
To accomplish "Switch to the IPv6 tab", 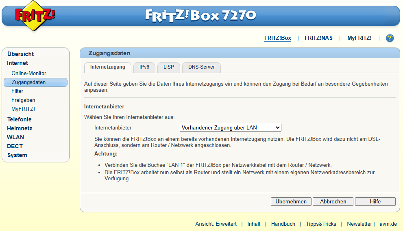I will pos(144,67).
